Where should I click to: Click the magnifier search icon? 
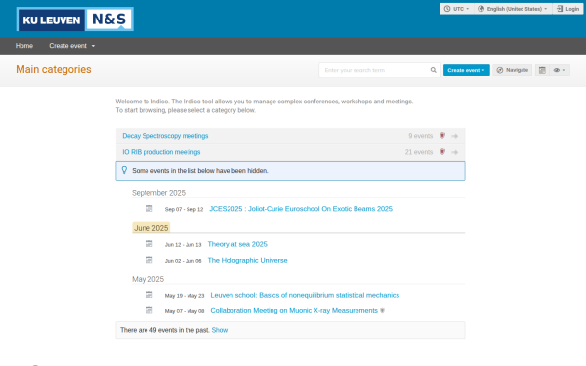pyautogui.click(x=433, y=70)
